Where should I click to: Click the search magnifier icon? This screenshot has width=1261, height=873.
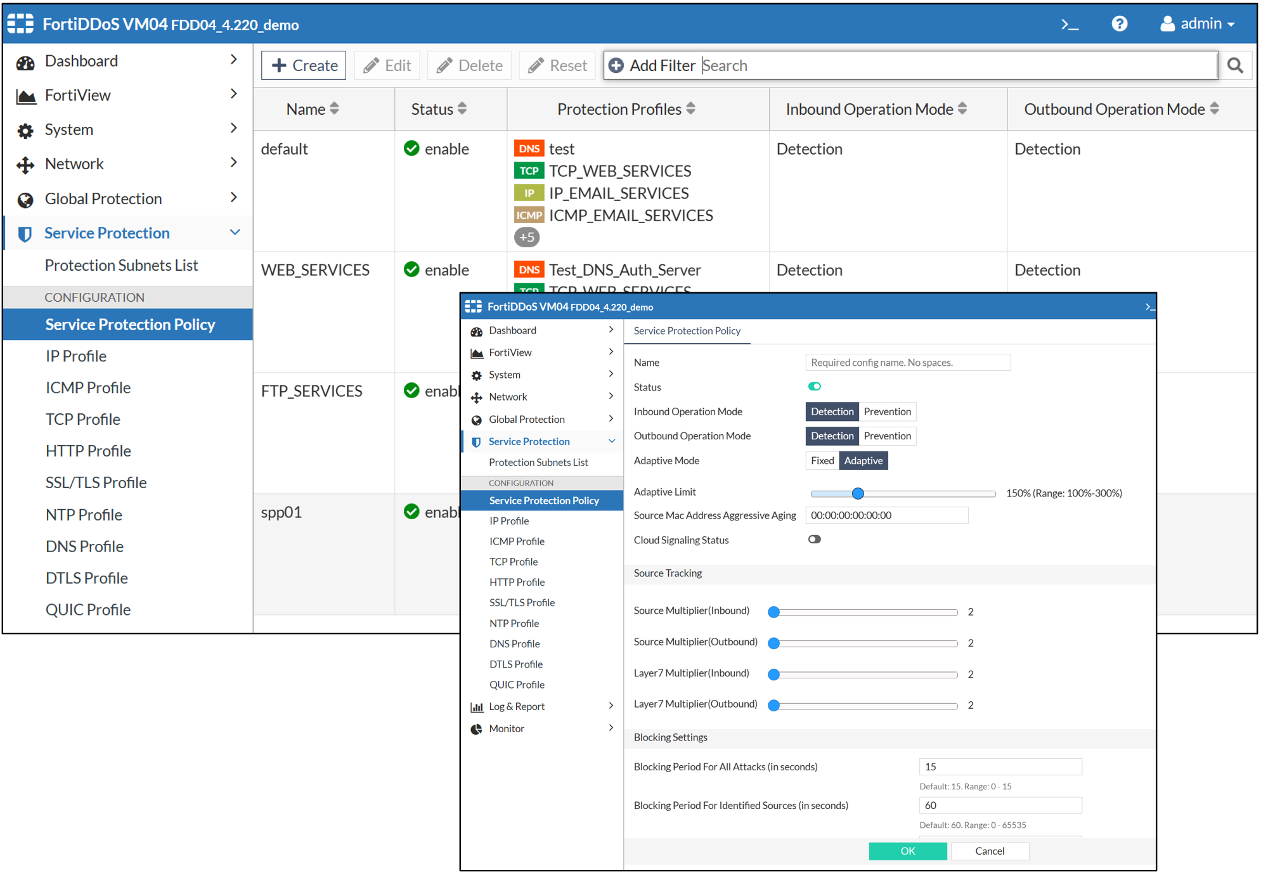pyautogui.click(x=1235, y=65)
